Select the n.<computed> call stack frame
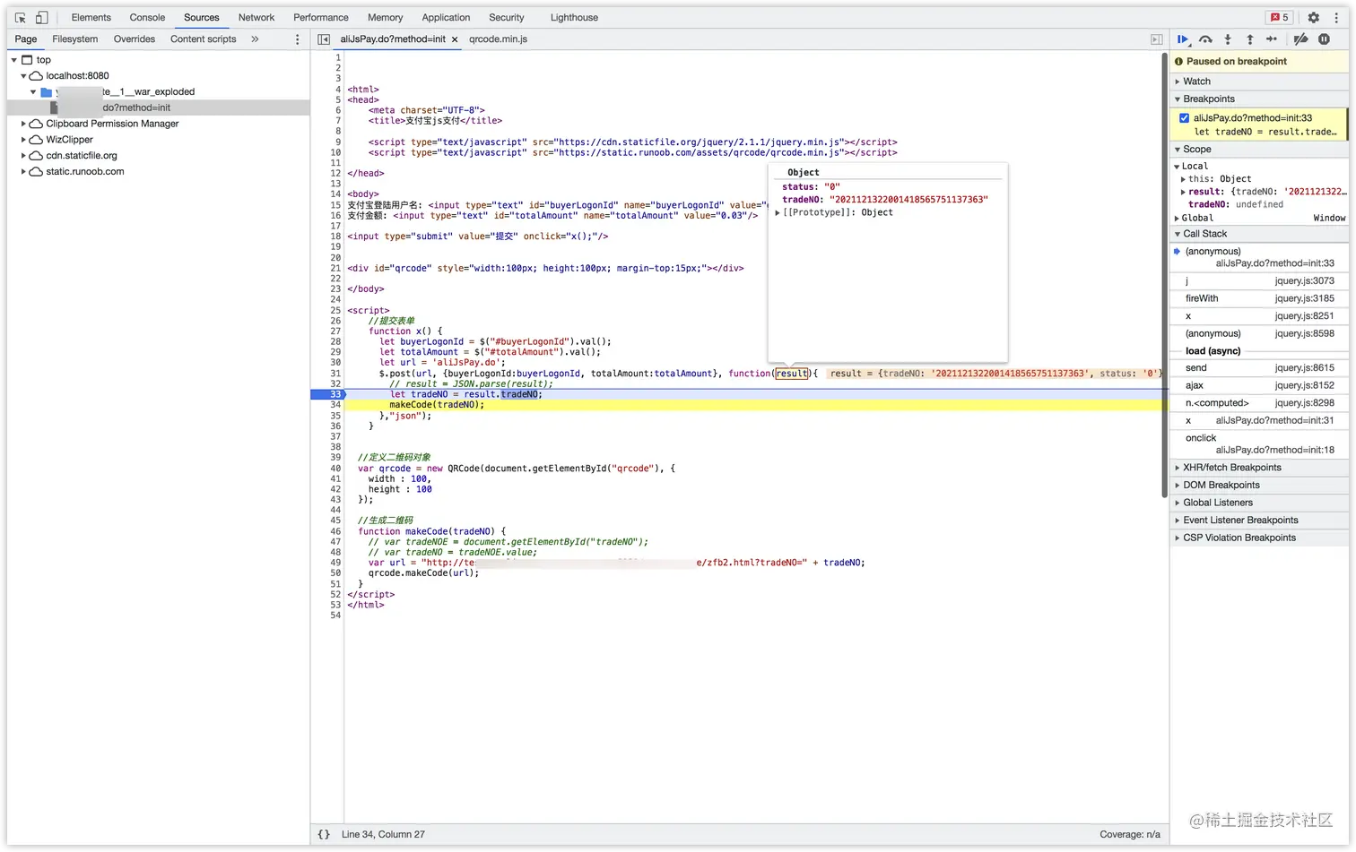Image resolution: width=1356 pixels, height=852 pixels. coord(1259,403)
